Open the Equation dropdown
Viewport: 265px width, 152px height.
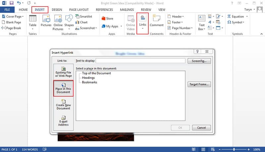(x=238, y=16)
